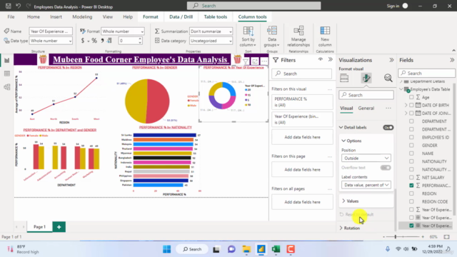Open the Label contents dropdown
This screenshot has height=257, width=457.
[366, 185]
